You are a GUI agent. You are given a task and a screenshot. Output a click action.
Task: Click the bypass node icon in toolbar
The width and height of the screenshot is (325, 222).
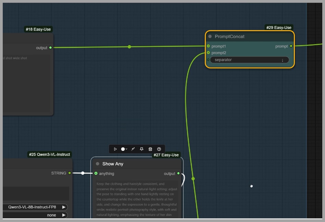tap(133, 149)
